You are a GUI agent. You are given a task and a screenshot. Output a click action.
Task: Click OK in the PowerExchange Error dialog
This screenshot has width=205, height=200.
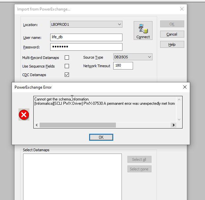click(x=101, y=137)
